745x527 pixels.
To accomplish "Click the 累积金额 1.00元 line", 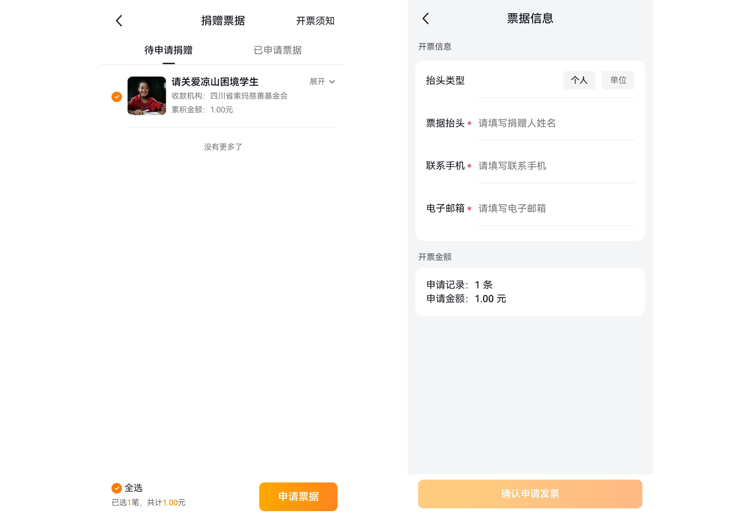I will point(202,110).
